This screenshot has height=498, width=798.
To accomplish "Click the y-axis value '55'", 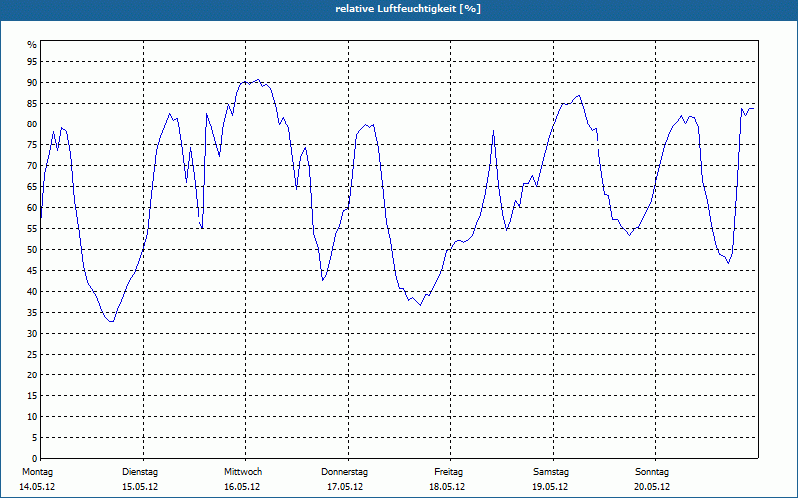I will pyautogui.click(x=32, y=229).
